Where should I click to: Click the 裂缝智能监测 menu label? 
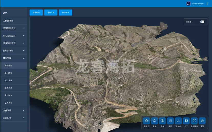pyautogui.click(x=9, y=28)
